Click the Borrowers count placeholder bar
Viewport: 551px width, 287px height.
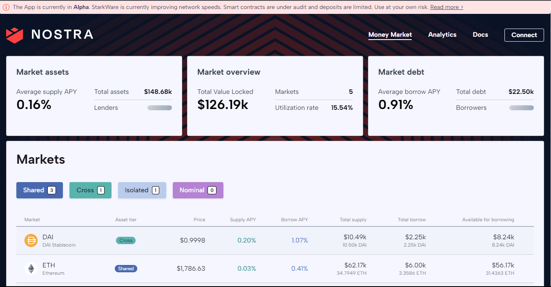click(x=522, y=108)
